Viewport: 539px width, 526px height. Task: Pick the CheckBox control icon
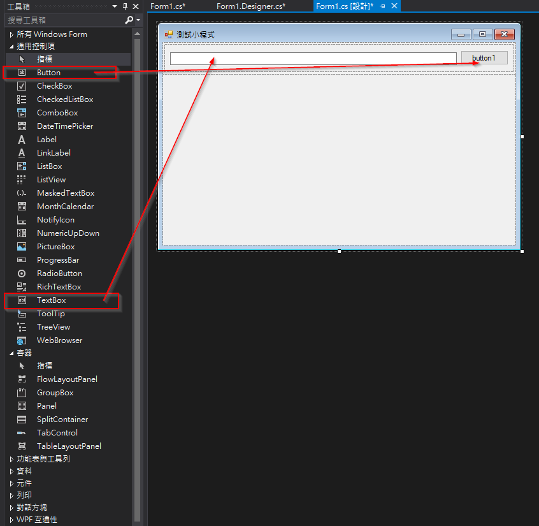click(x=22, y=86)
